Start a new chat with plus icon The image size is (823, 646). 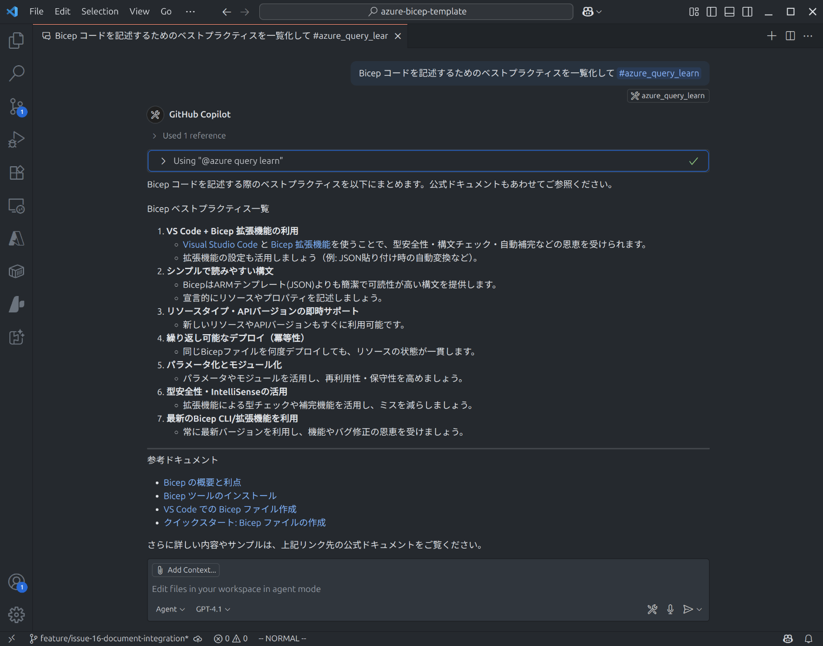click(772, 36)
